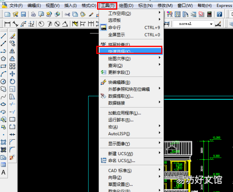233x192 pixels.
Task: Select the Arc draw tool
Action: (x=3, y=74)
